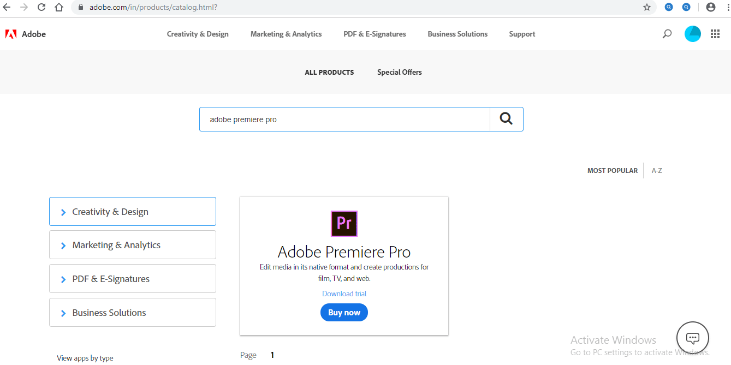Open Creativity & Design top menu

(198, 34)
